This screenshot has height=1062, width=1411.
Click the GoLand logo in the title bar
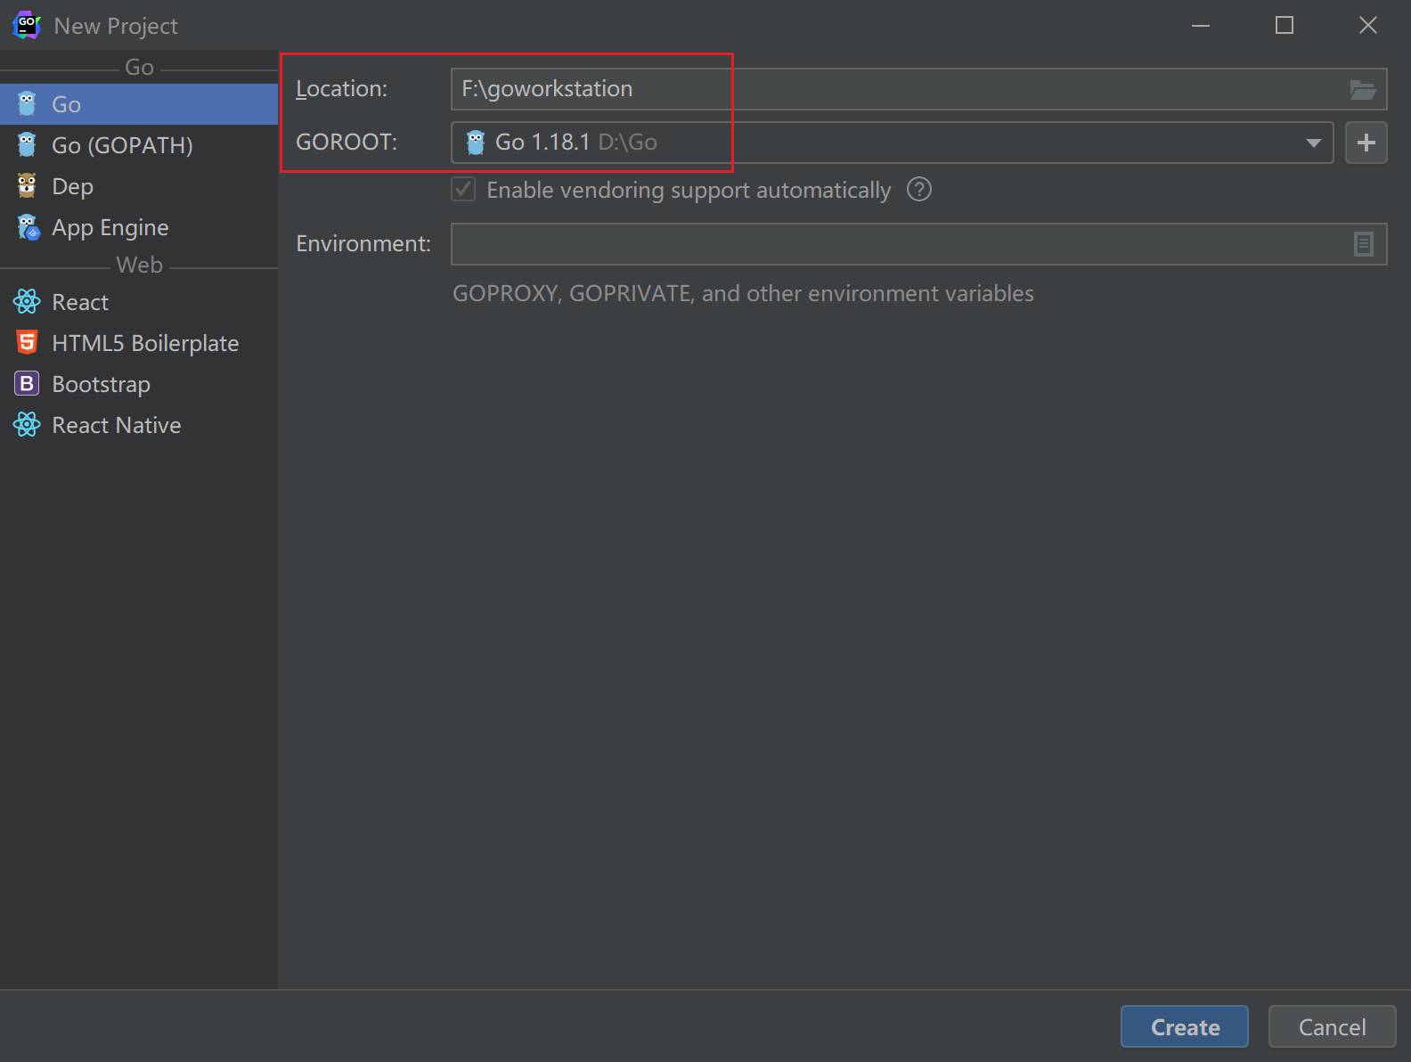(x=27, y=25)
